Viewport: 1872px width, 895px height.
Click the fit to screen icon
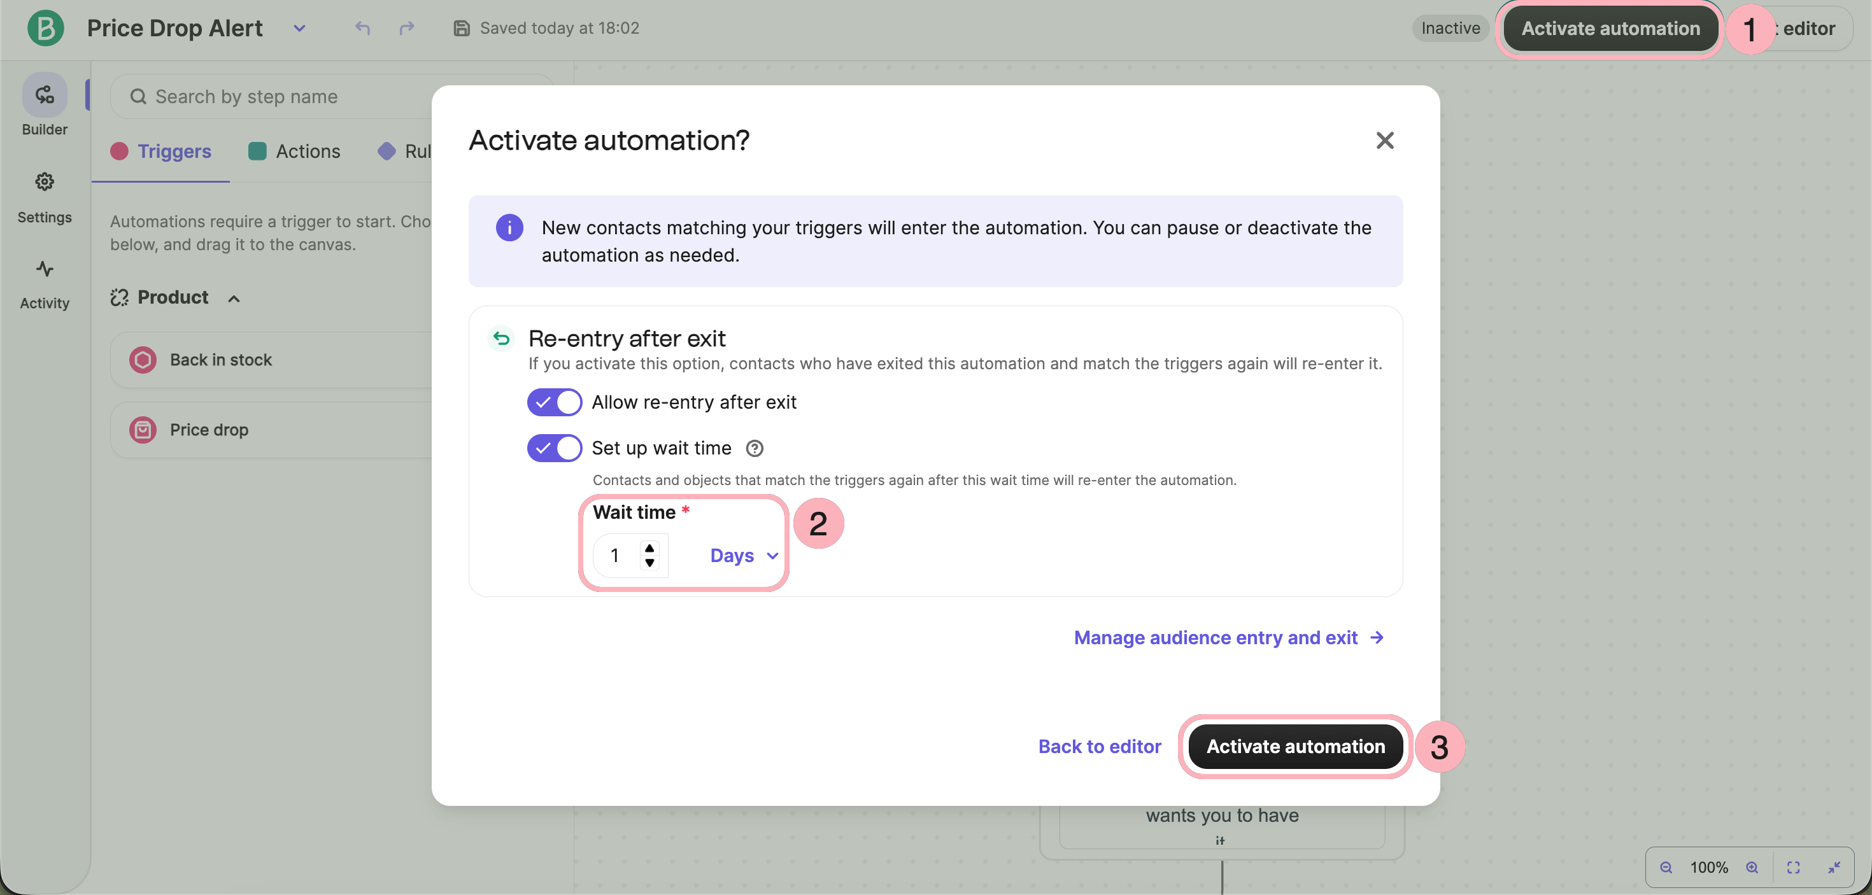pos(1794,866)
